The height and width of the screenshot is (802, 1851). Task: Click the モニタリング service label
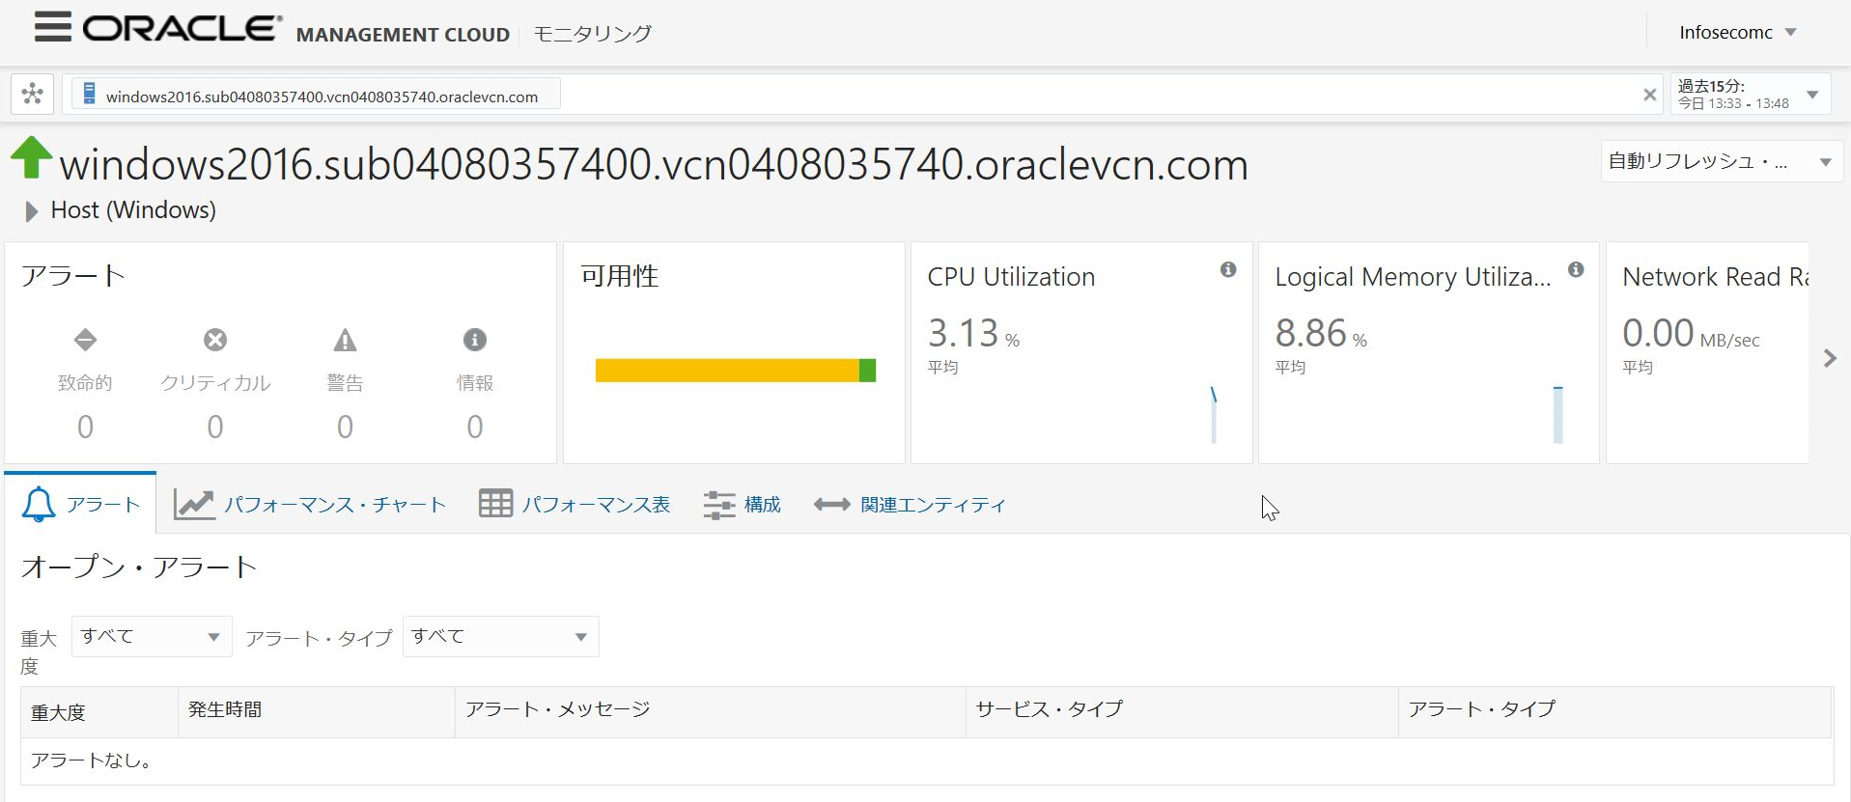(x=592, y=34)
